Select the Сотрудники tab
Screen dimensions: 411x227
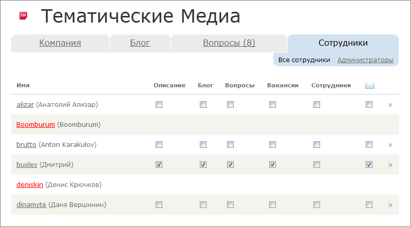click(343, 43)
